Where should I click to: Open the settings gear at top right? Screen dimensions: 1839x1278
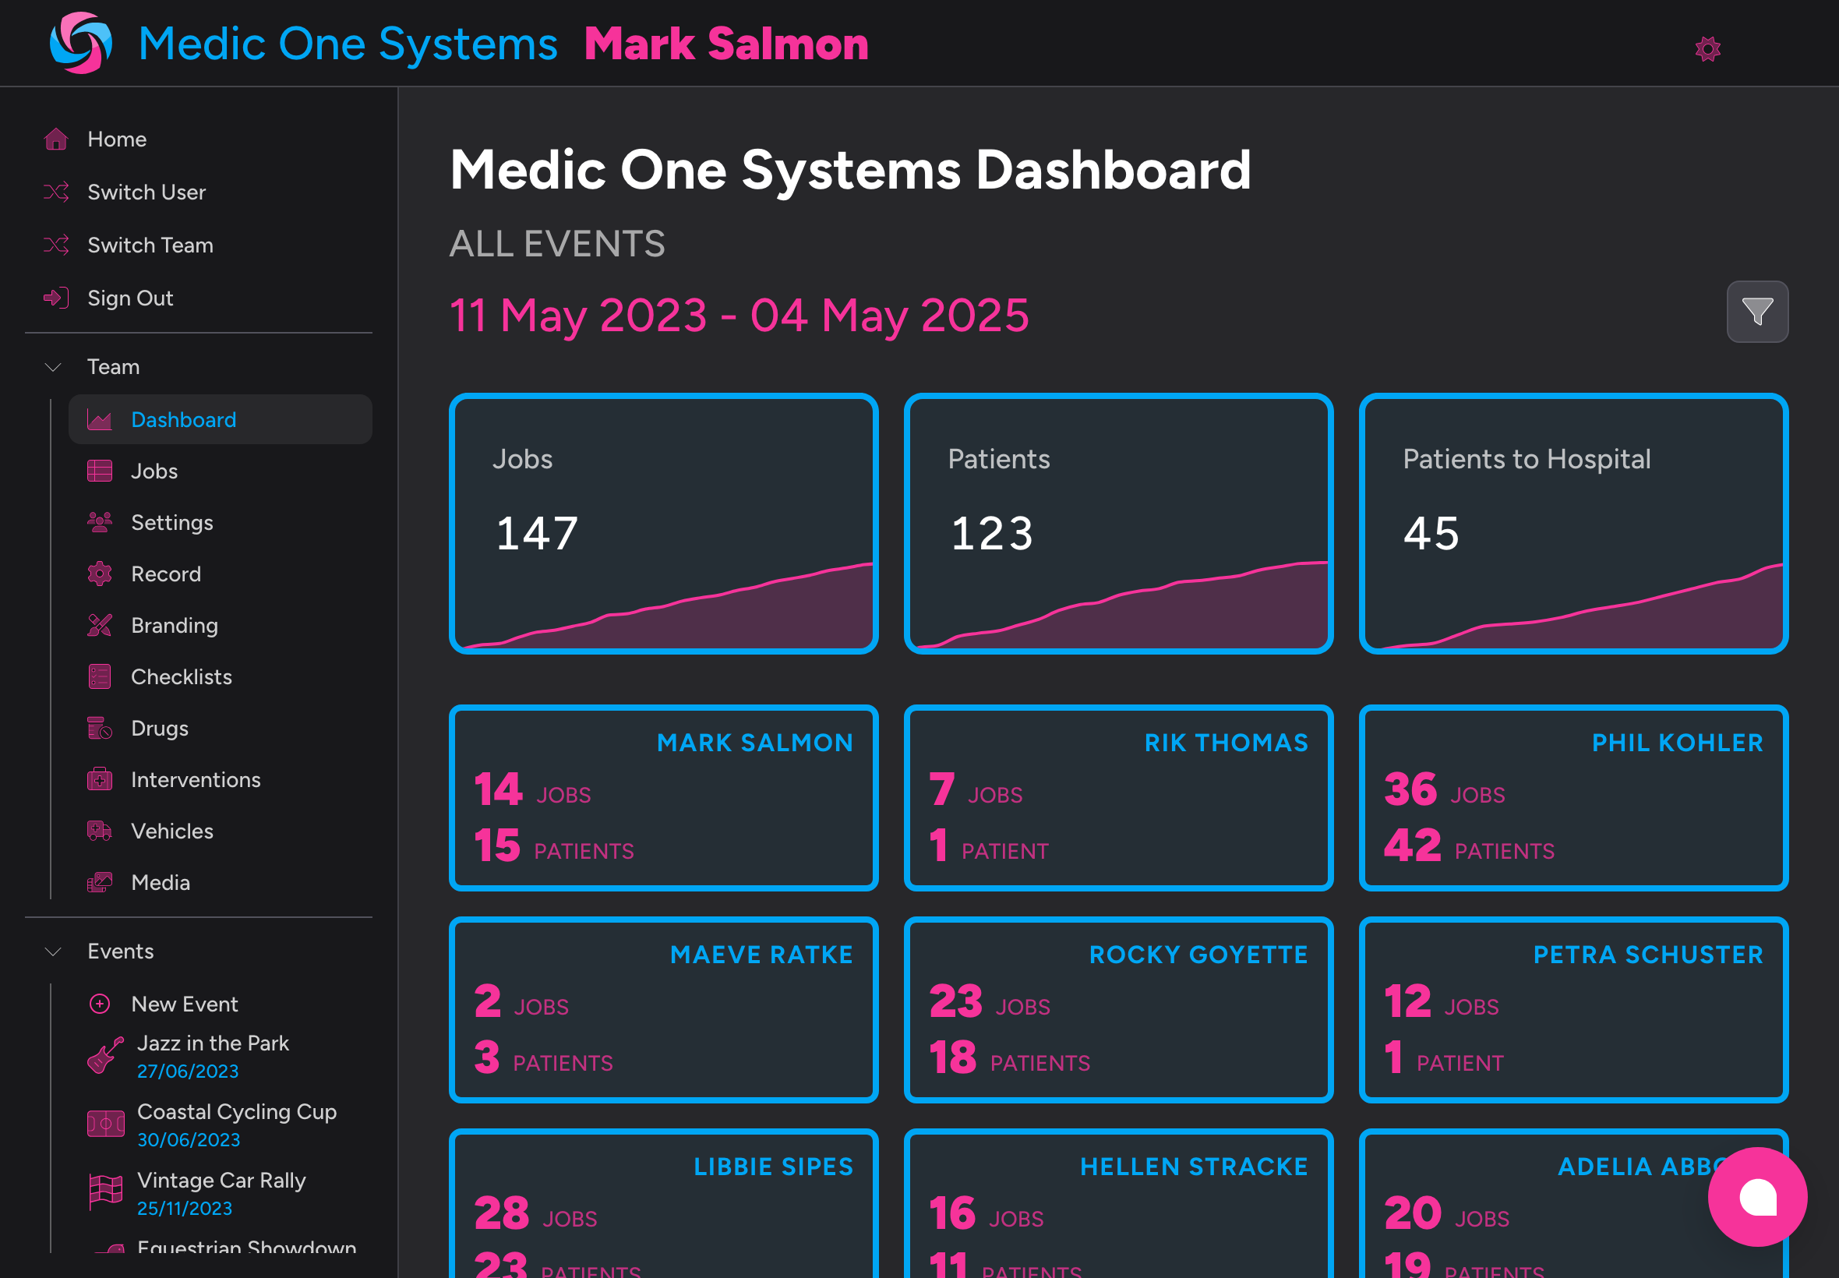pyautogui.click(x=1708, y=48)
